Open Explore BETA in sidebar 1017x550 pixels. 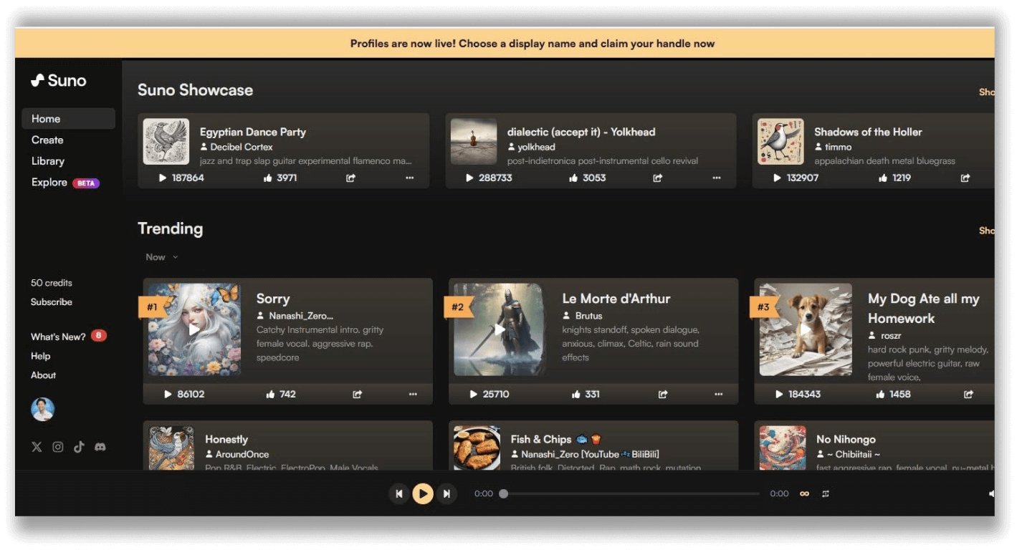point(65,183)
